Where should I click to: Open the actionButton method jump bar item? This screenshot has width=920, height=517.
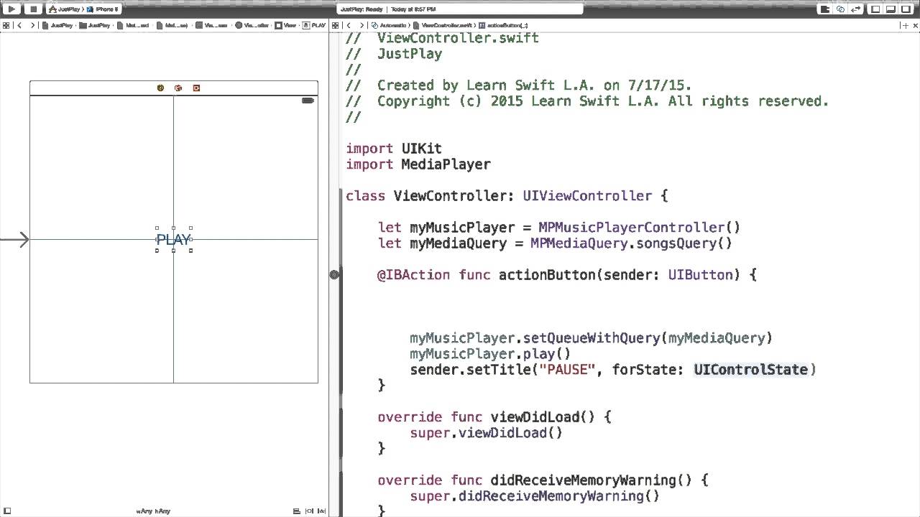(x=506, y=25)
